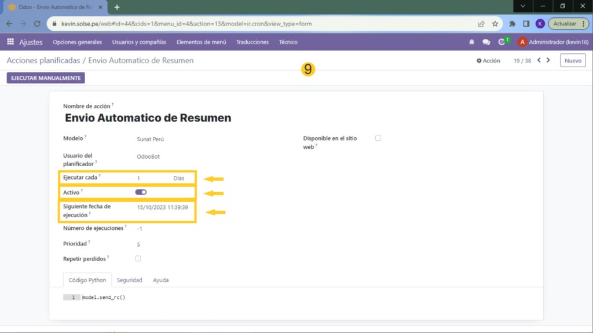This screenshot has width=593, height=333.
Task: Go to the previous record arrow
Action: click(x=539, y=60)
